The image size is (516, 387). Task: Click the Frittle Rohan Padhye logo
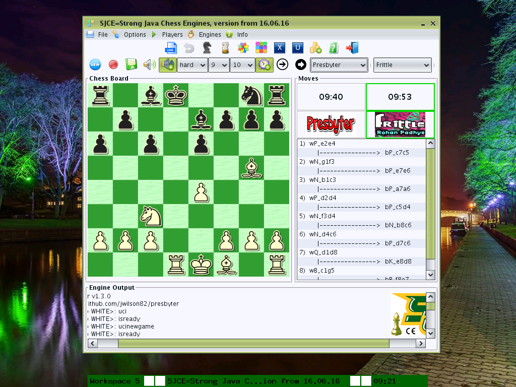tap(400, 124)
